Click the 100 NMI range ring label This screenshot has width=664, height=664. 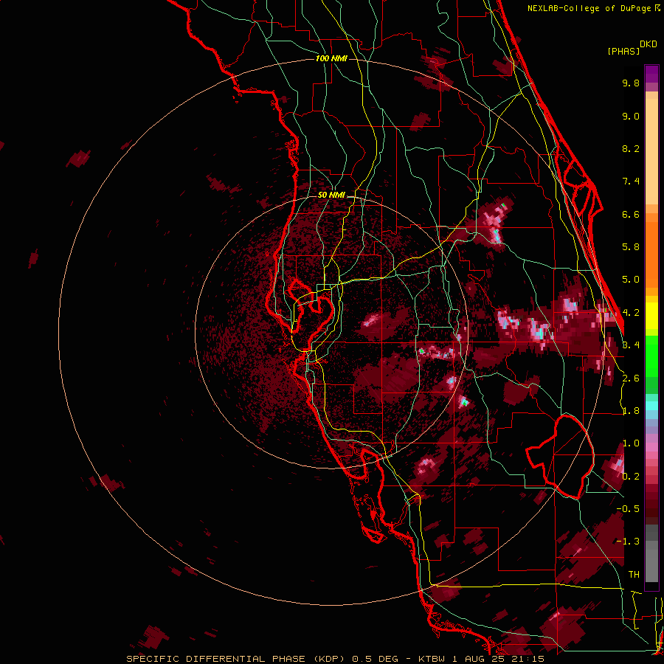[331, 58]
